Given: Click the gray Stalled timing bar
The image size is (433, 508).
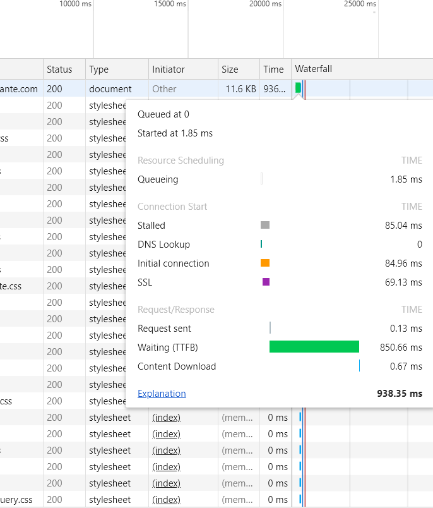Looking at the screenshot, I should click(x=265, y=225).
